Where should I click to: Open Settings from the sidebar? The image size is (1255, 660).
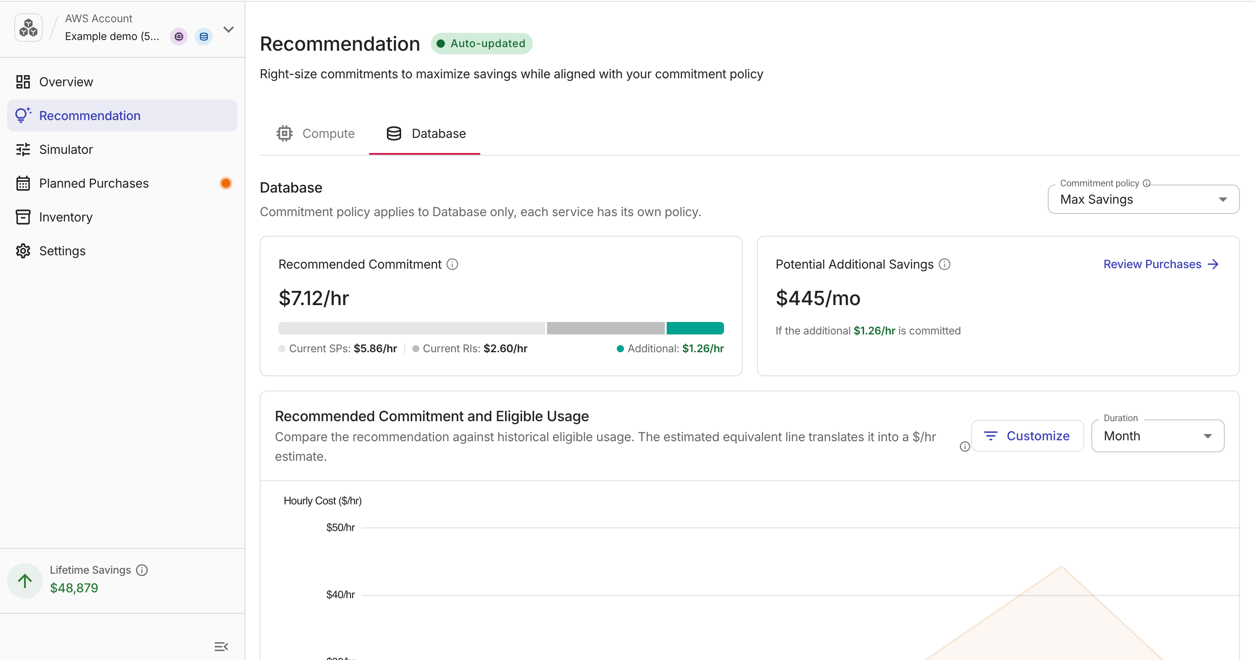122,251
